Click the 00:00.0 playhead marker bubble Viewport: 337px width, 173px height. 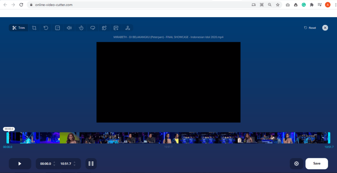click(x=9, y=129)
